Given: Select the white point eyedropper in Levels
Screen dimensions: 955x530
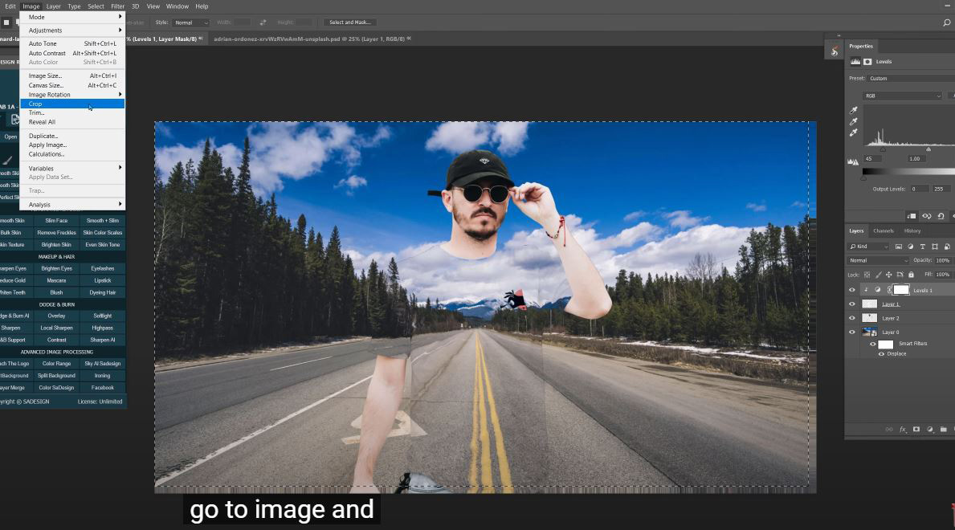Looking at the screenshot, I should coord(853,132).
